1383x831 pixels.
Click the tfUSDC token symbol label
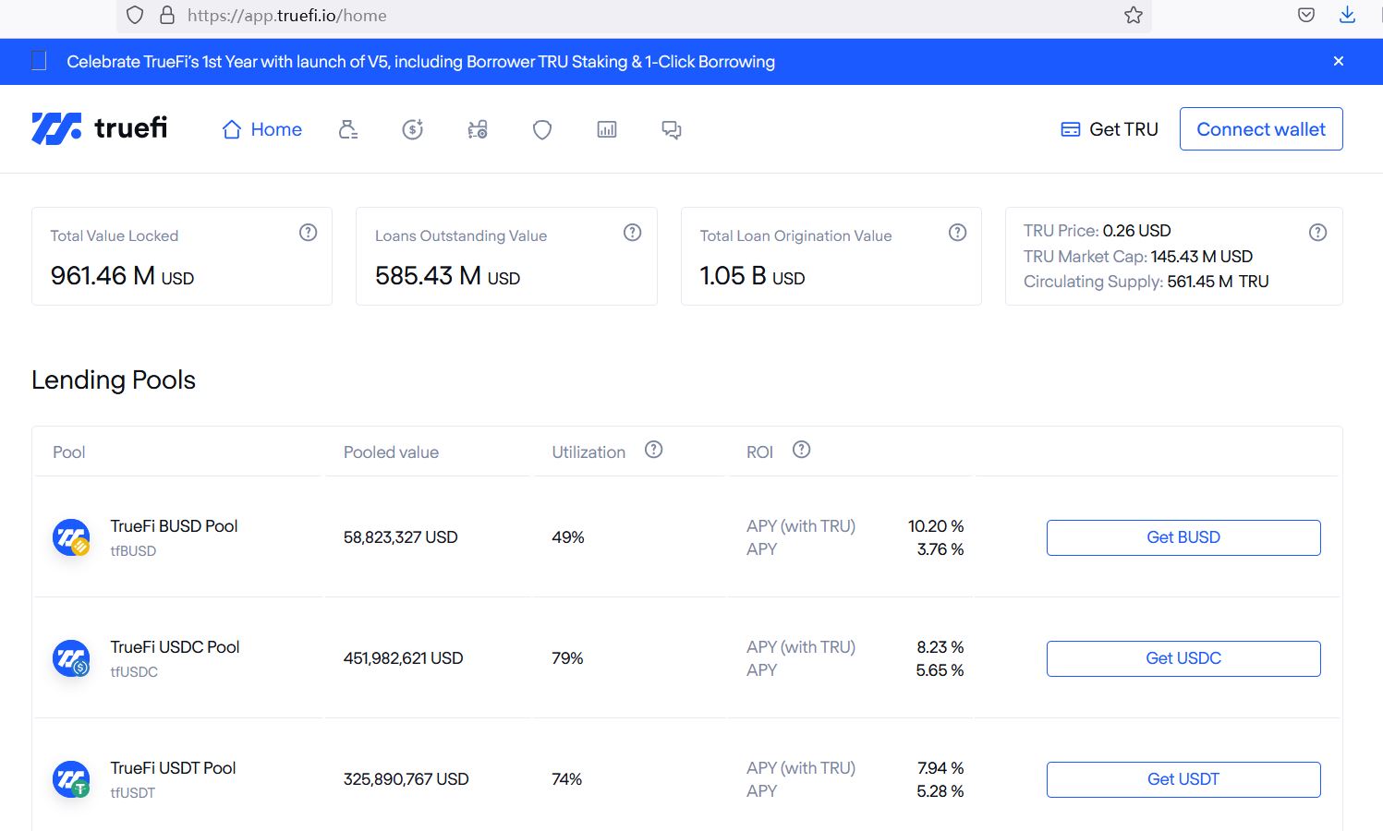[x=134, y=672]
